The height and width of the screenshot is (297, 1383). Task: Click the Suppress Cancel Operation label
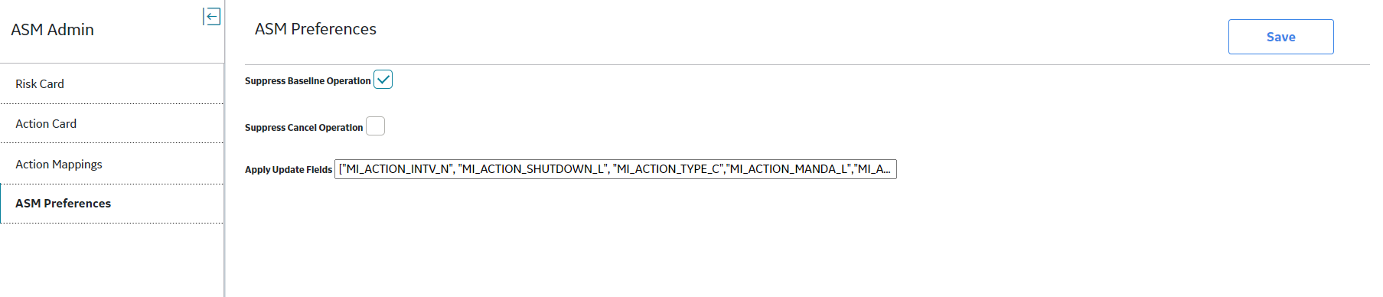point(304,128)
